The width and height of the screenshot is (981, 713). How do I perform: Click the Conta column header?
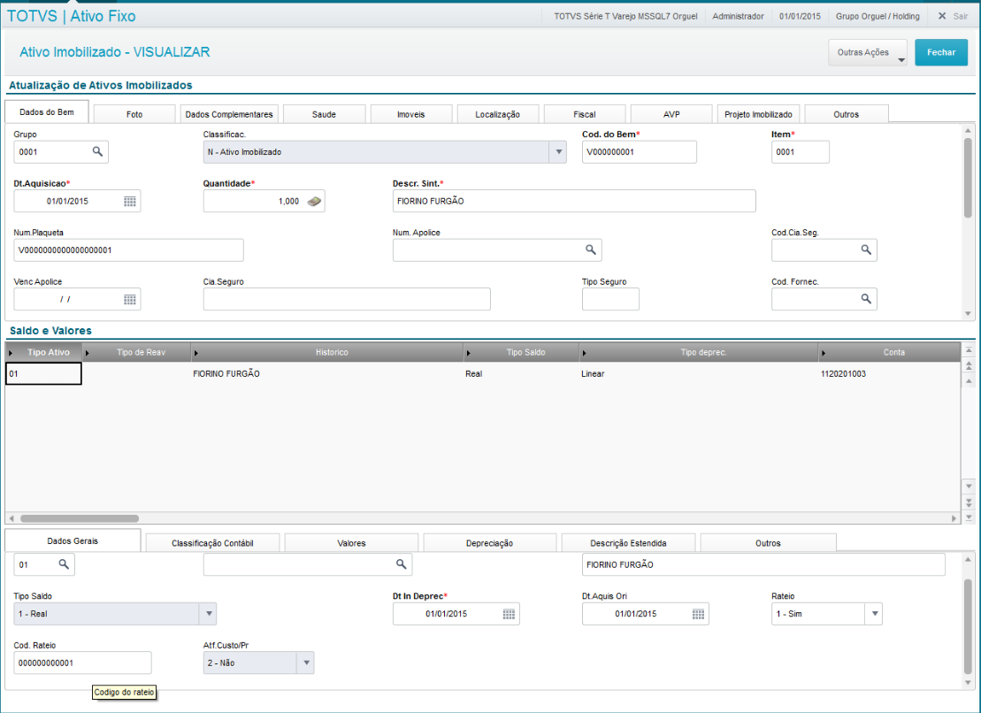889,352
